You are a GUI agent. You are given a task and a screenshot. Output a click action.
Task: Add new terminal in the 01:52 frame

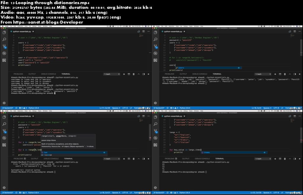[x=124, y=74]
